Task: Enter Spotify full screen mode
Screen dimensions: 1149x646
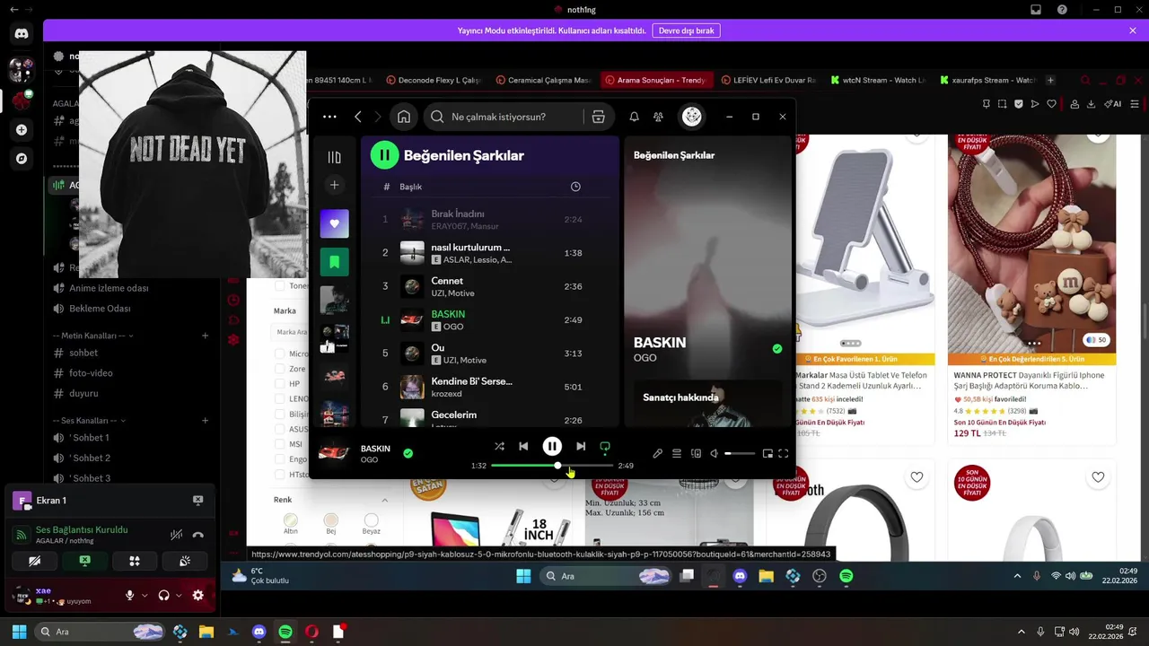Action: tap(784, 454)
